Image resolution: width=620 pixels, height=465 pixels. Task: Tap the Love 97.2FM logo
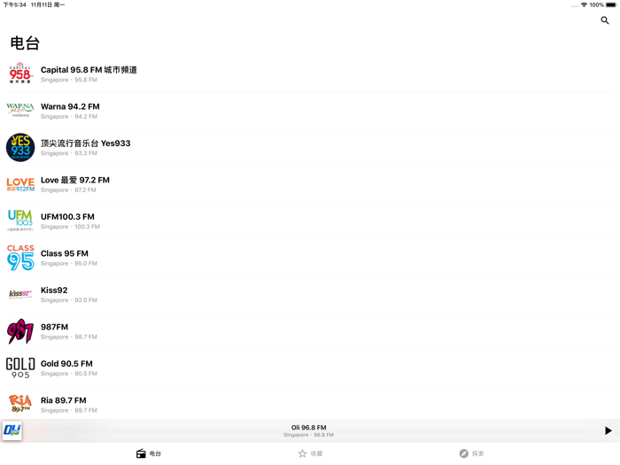[20, 184]
